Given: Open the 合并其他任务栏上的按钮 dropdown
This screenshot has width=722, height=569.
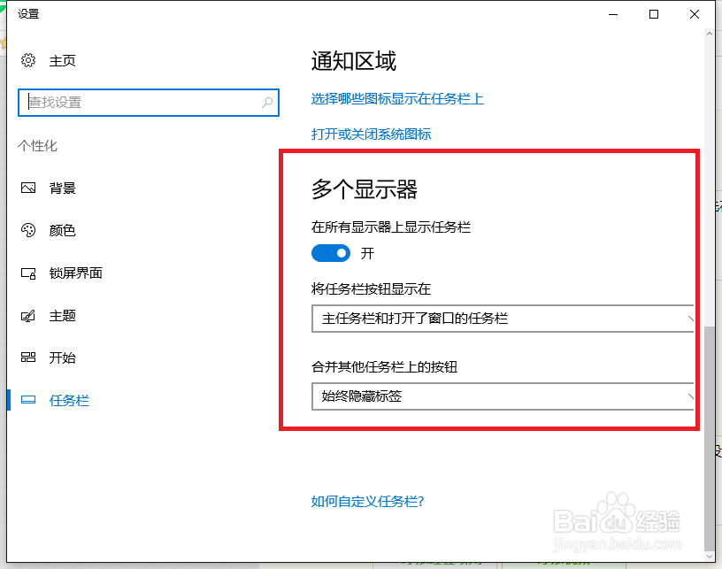Looking at the screenshot, I should (x=503, y=396).
